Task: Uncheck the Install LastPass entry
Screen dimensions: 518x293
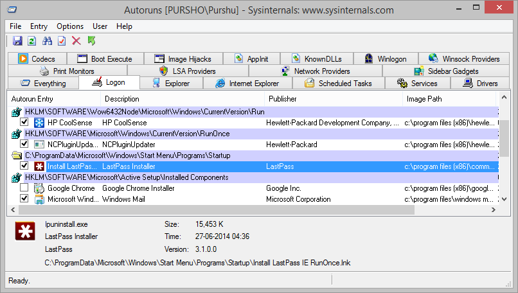Action: coord(24,166)
